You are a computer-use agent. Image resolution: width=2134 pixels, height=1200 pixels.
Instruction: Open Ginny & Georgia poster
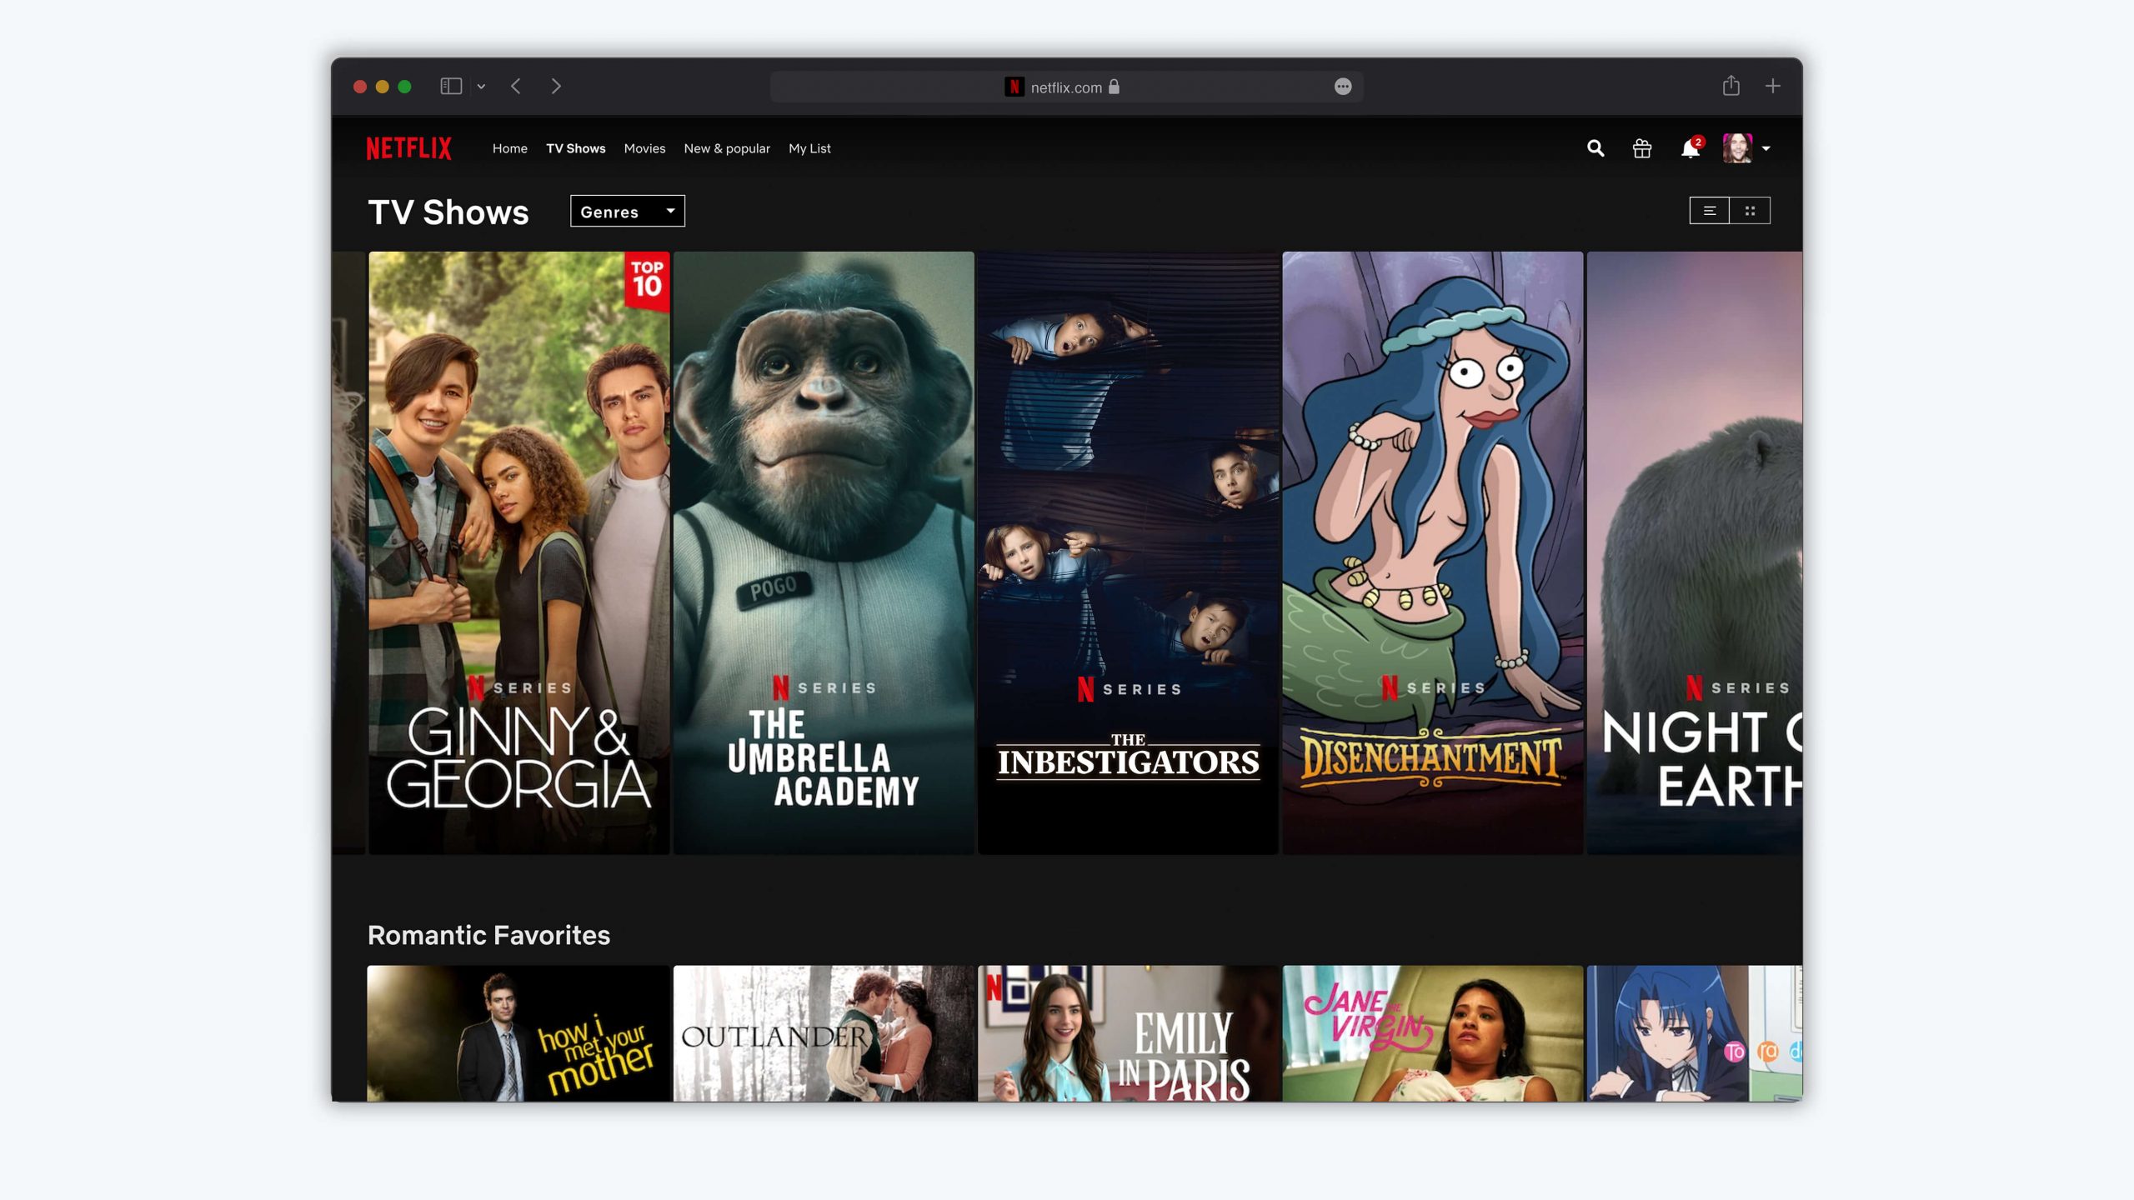point(518,552)
